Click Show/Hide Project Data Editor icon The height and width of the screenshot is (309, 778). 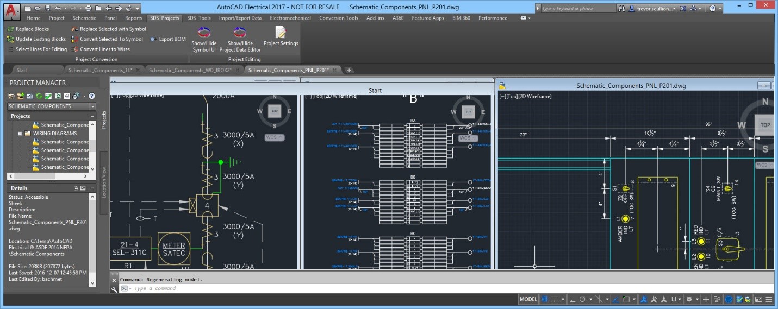[240, 32]
